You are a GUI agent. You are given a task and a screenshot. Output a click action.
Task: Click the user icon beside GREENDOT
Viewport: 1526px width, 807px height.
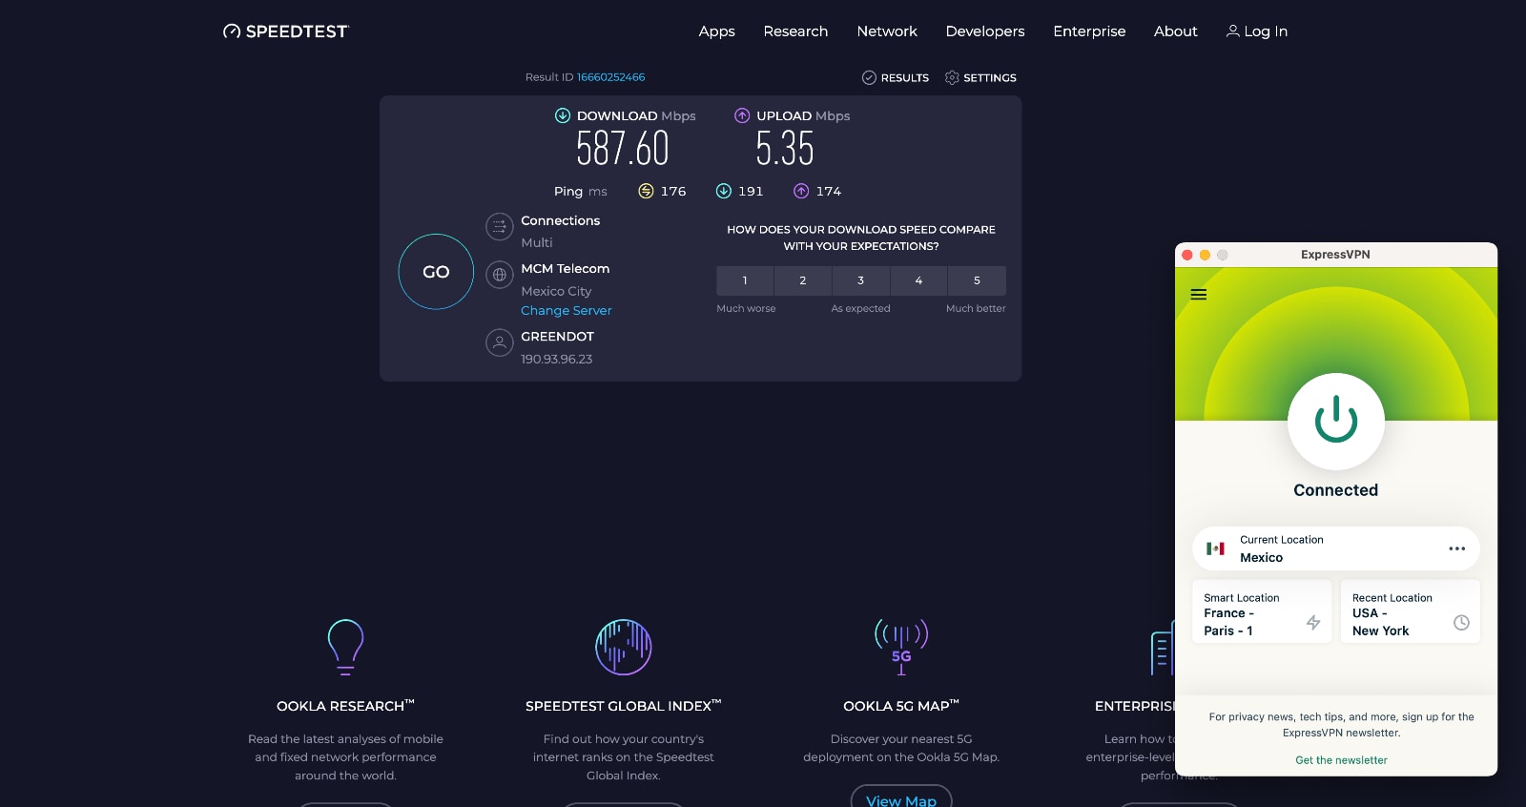click(500, 342)
